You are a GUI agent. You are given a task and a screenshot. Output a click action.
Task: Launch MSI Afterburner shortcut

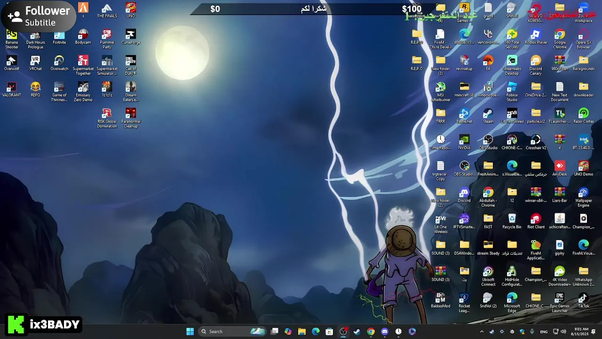click(x=441, y=92)
